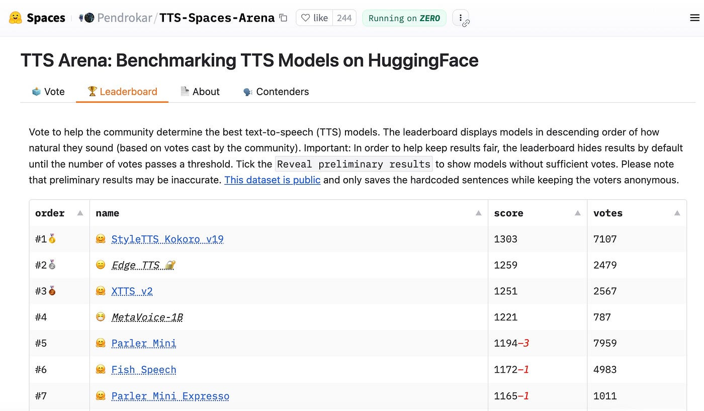Click the score cell 1194-3
The width and height of the screenshot is (704, 411).
538,344
